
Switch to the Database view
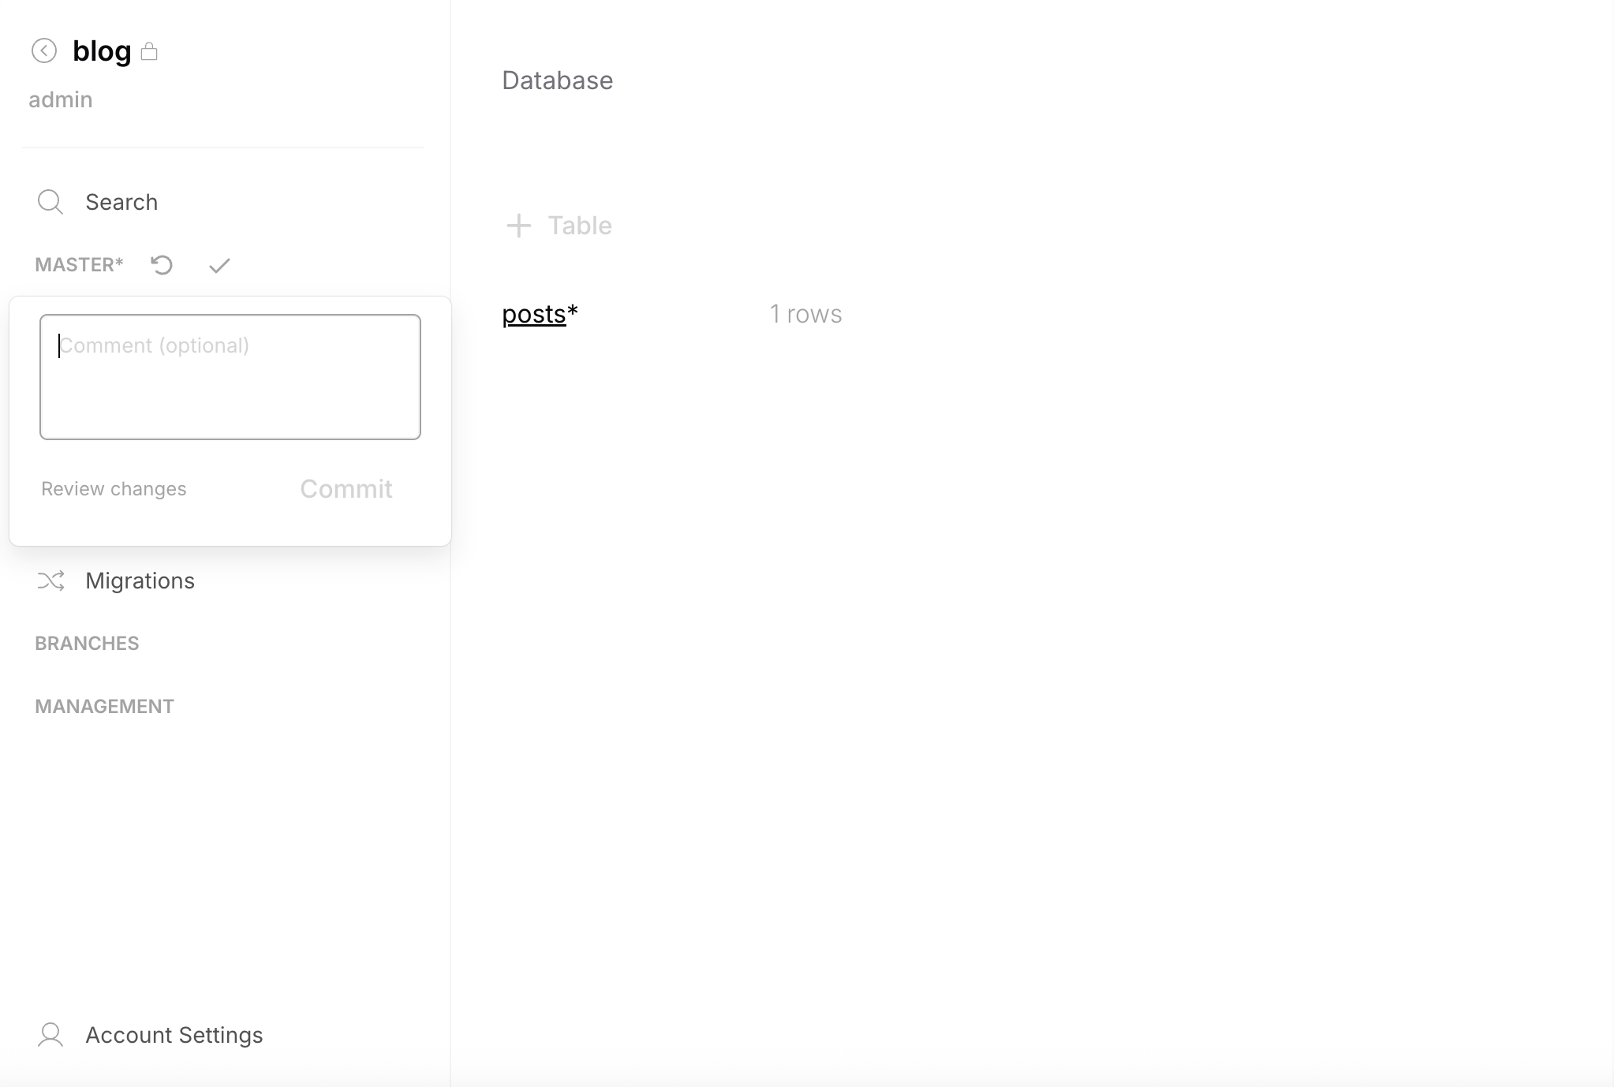click(557, 80)
